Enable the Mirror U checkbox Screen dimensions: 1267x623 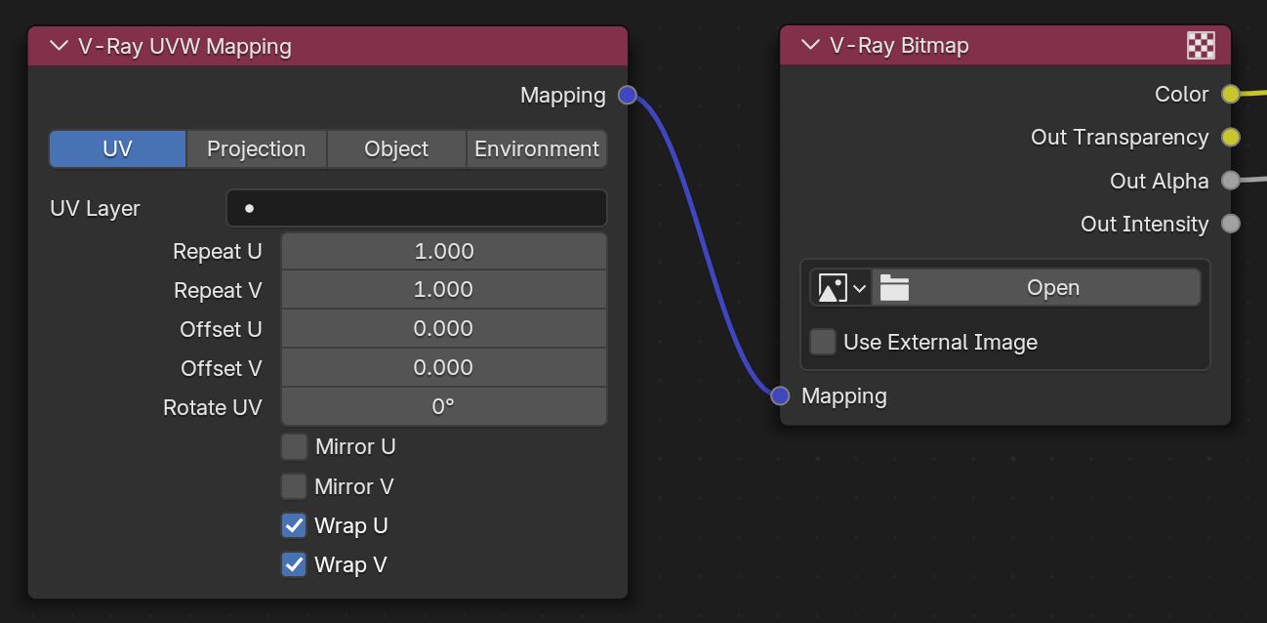click(x=294, y=446)
